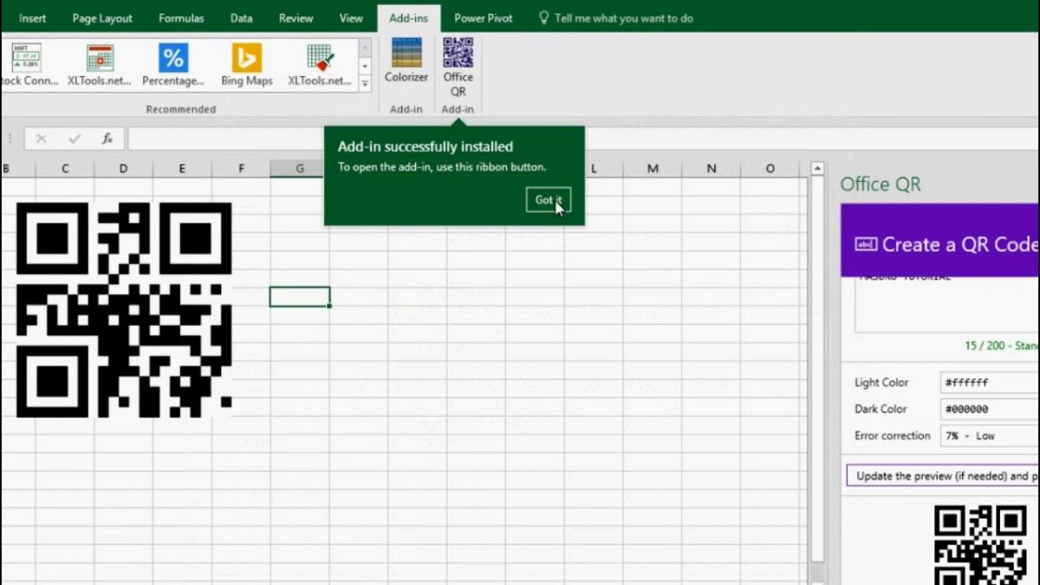Select column O header
The width and height of the screenshot is (1040, 585).
pyautogui.click(x=770, y=168)
